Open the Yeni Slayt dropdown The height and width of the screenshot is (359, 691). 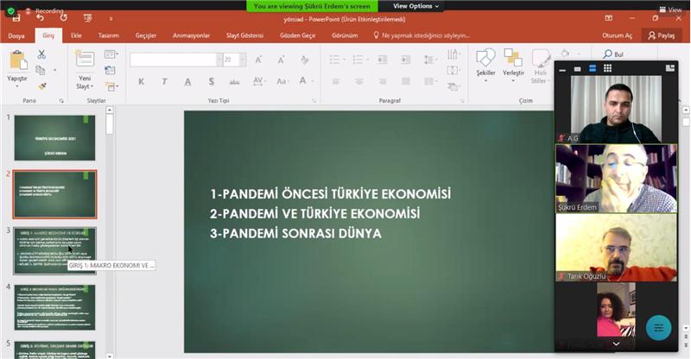pyautogui.click(x=85, y=86)
